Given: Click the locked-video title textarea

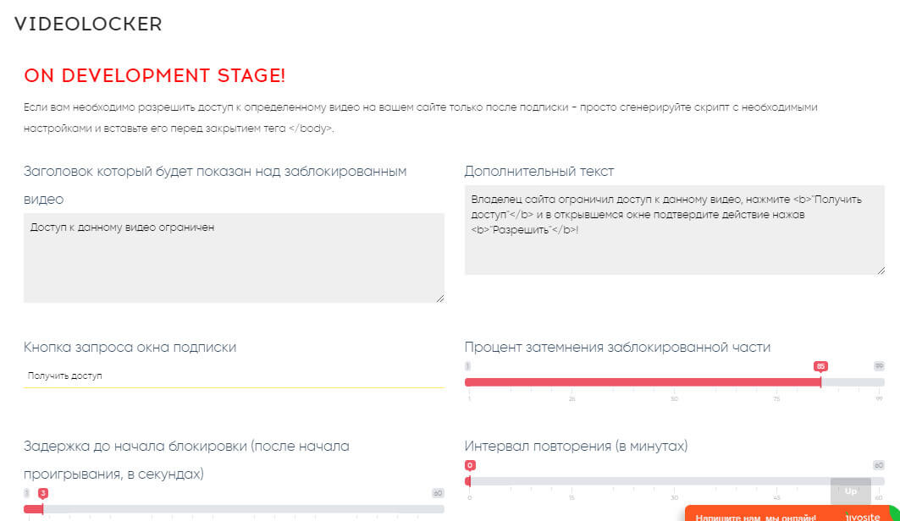Looking at the screenshot, I should (x=234, y=258).
